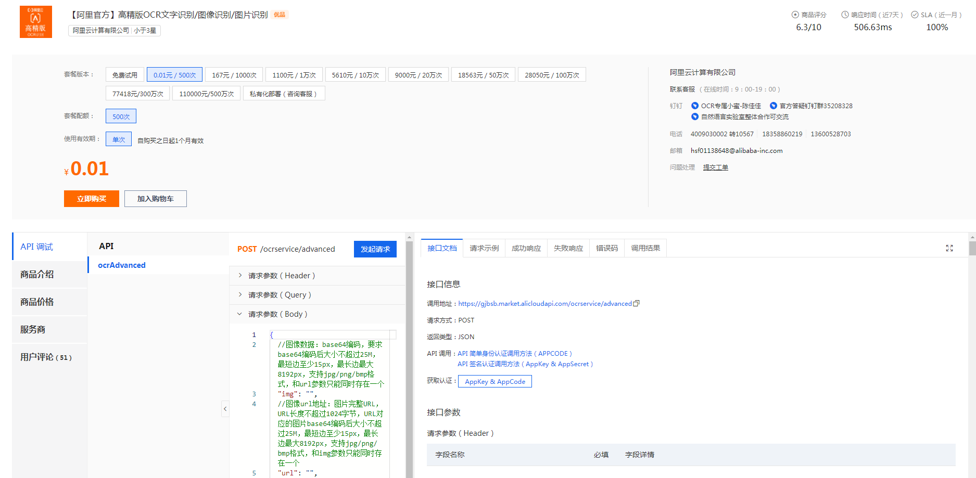Open the 用户评论 (51) side tab
This screenshot has height=478, width=976.
coord(49,357)
